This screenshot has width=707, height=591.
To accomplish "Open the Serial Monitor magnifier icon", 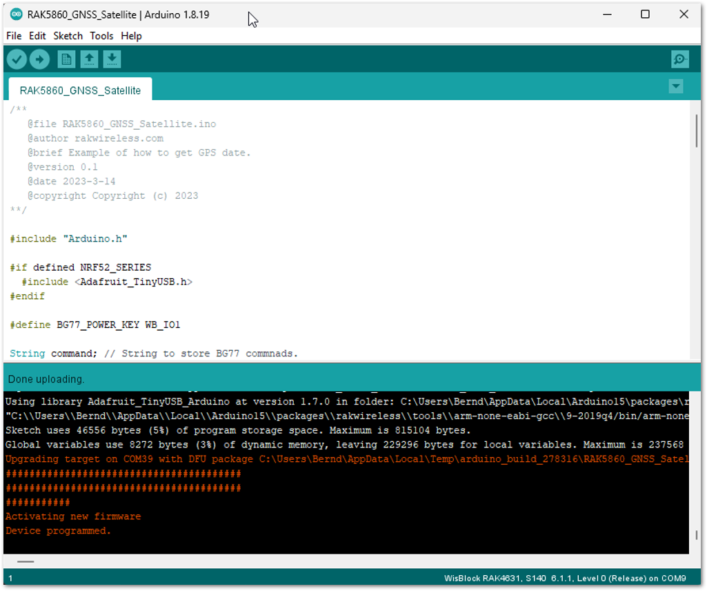I will pos(679,59).
